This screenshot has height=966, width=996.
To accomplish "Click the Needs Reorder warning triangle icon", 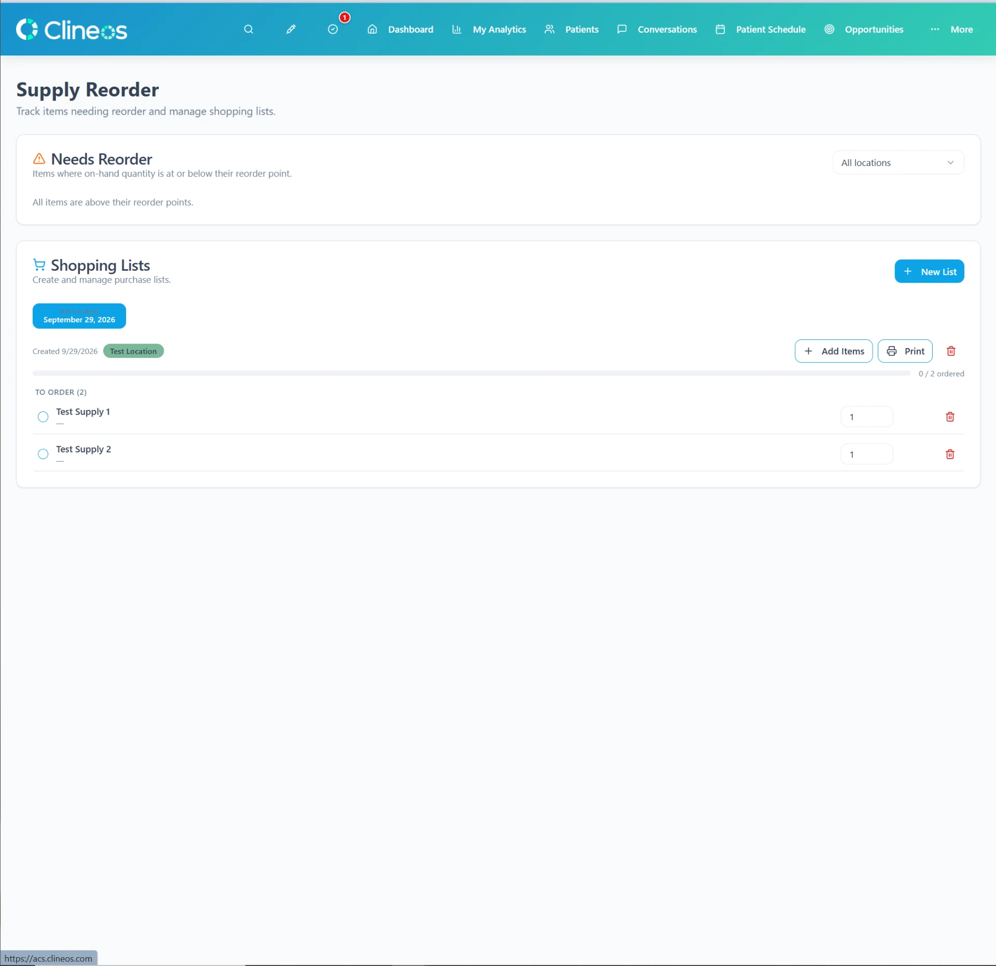I will (x=39, y=158).
